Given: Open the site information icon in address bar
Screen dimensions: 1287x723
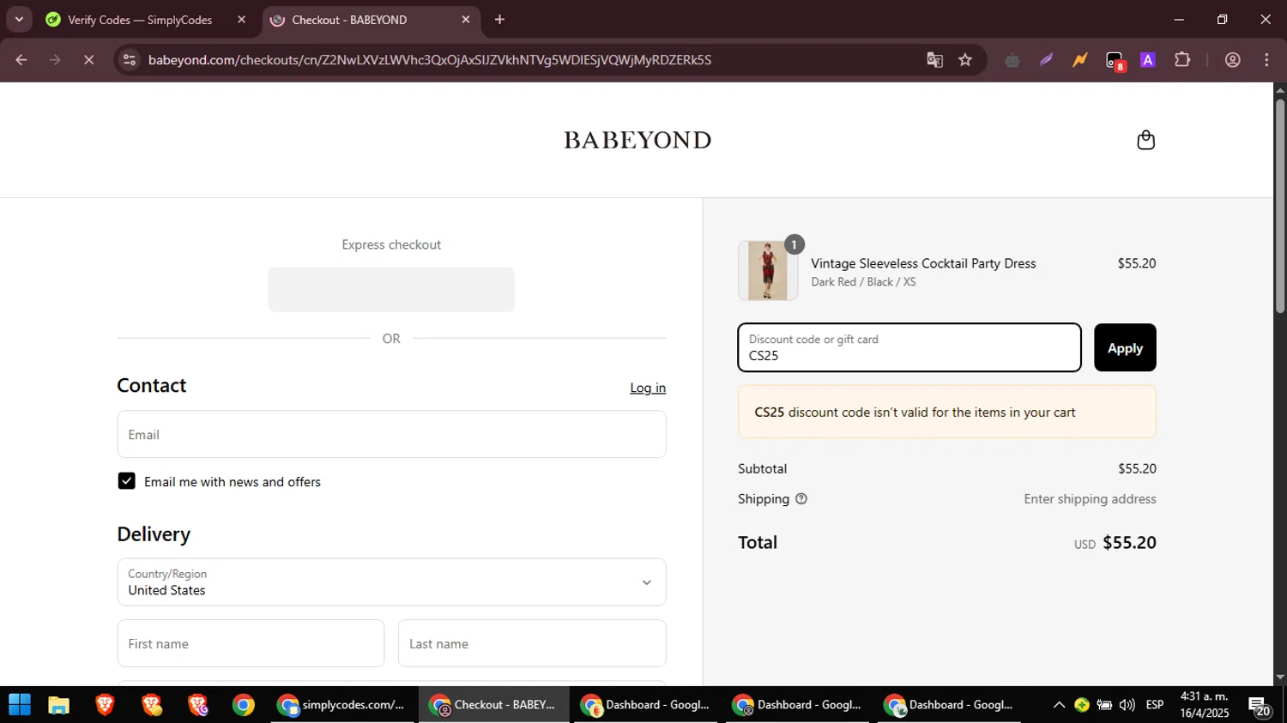Looking at the screenshot, I should 130,60.
